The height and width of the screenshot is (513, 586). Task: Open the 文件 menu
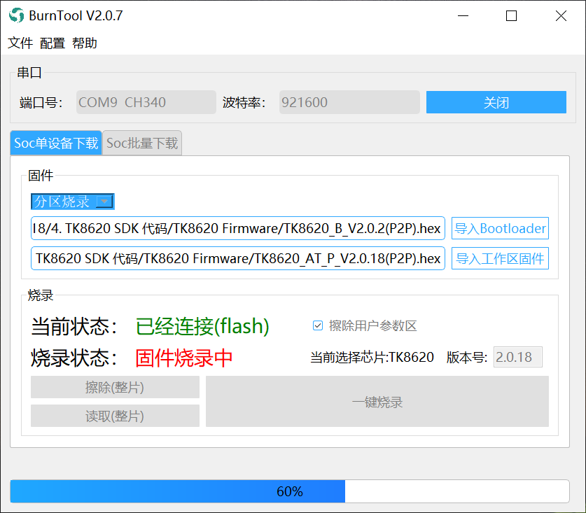(20, 43)
